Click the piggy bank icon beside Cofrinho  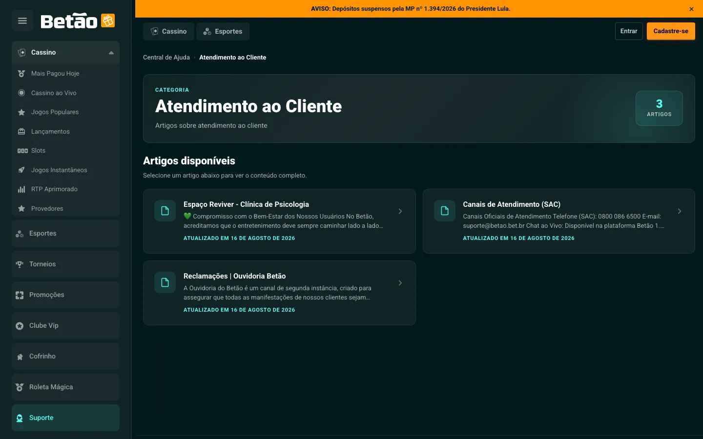(20, 357)
